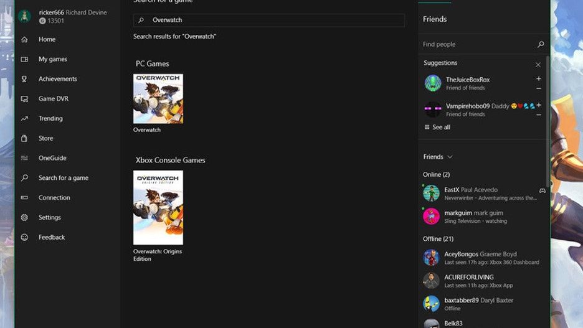The image size is (583, 328).
Task: Expand the Friends filter dropdown
Action: click(x=438, y=157)
